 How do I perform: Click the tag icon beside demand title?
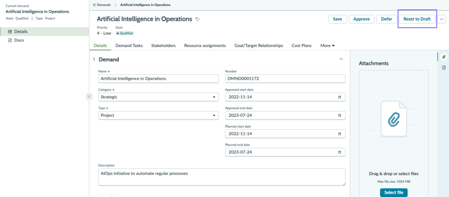pos(197,19)
